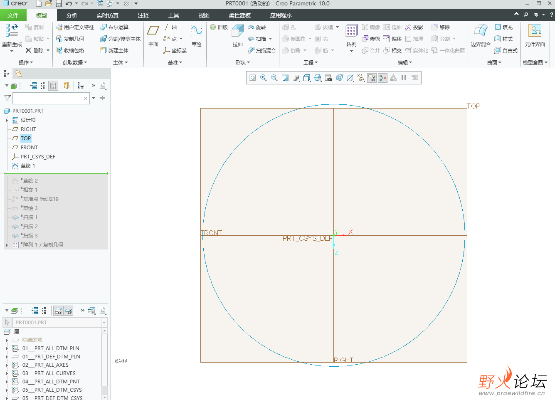555x400 pixels.
Task: Click Perspective View icon
Action: click(339, 78)
